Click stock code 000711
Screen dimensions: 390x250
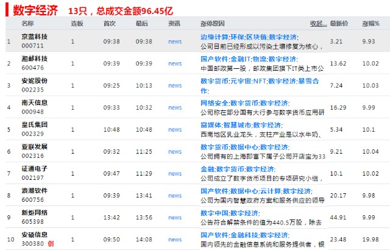(32, 46)
